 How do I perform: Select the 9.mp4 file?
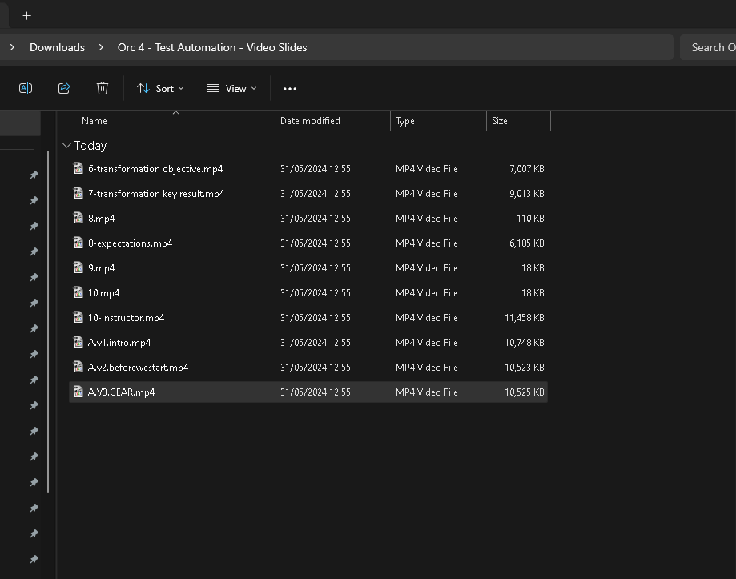(x=308, y=268)
